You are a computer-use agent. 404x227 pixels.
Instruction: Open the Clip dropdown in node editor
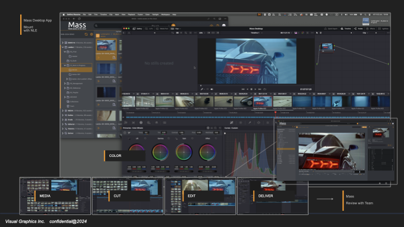tap(365, 33)
